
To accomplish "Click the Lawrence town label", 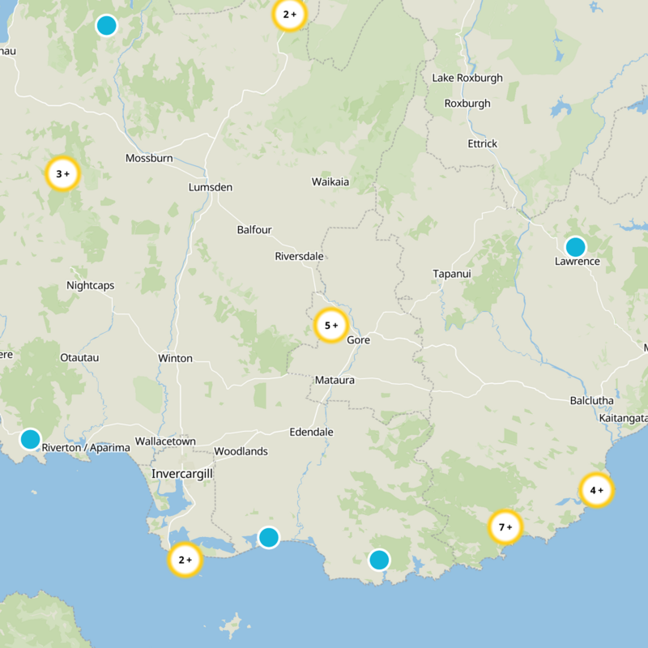I will pyautogui.click(x=578, y=261).
